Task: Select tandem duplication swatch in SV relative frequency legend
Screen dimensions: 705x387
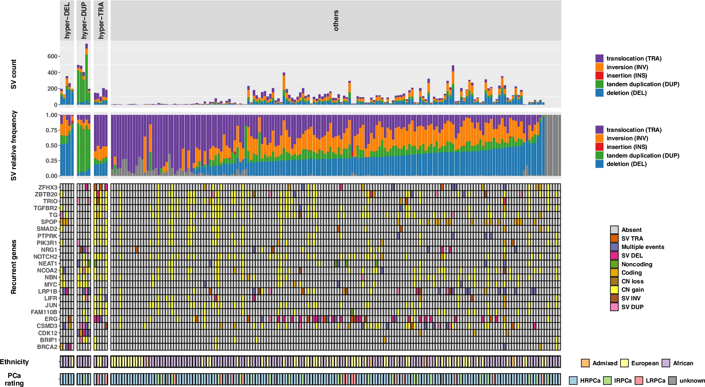Action: pos(599,155)
